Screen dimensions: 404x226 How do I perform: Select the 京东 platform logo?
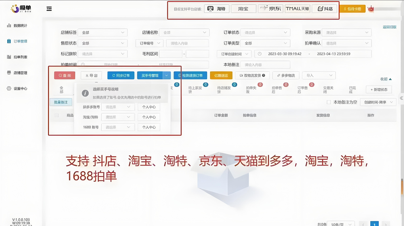tap(270, 9)
